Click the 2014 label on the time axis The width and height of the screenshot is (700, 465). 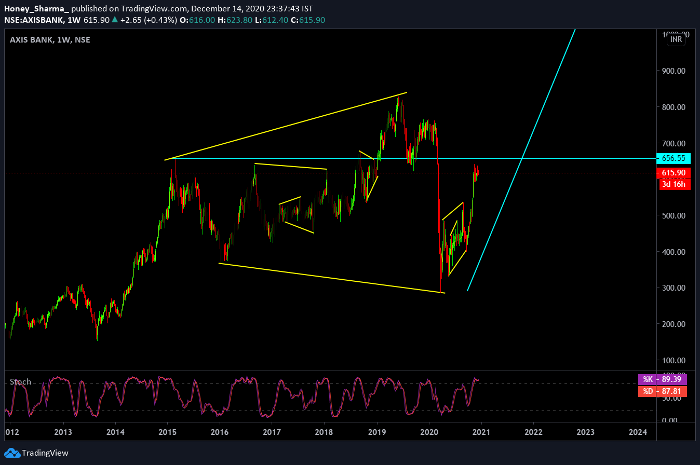coord(115,432)
